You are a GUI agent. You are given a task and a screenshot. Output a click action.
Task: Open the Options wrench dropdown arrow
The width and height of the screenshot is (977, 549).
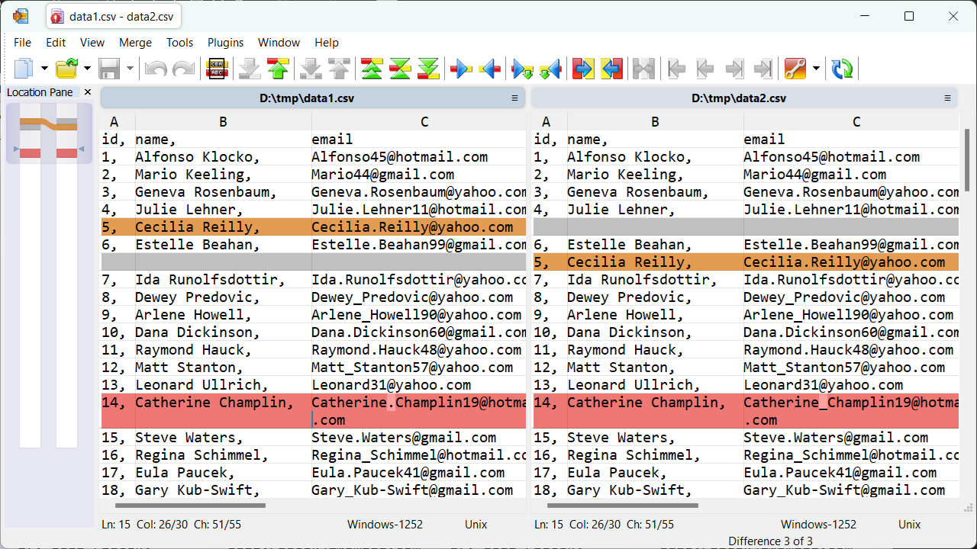click(x=816, y=69)
